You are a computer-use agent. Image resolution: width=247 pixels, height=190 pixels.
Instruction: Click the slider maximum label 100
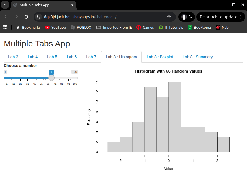pos(75,72)
